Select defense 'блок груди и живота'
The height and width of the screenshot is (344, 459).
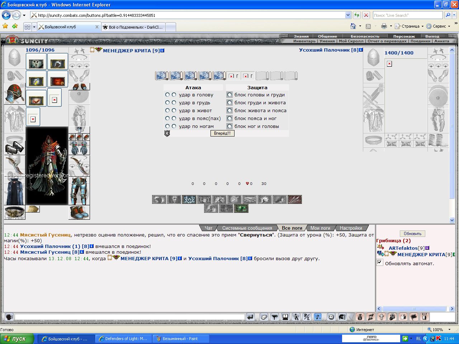coord(229,102)
